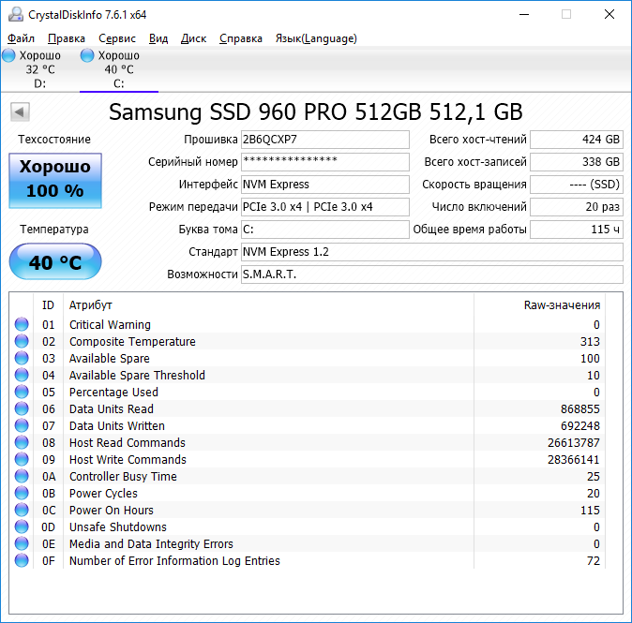This screenshot has height=623, width=632.
Task: Click the Число включений value 20 раз
Action: point(577,207)
